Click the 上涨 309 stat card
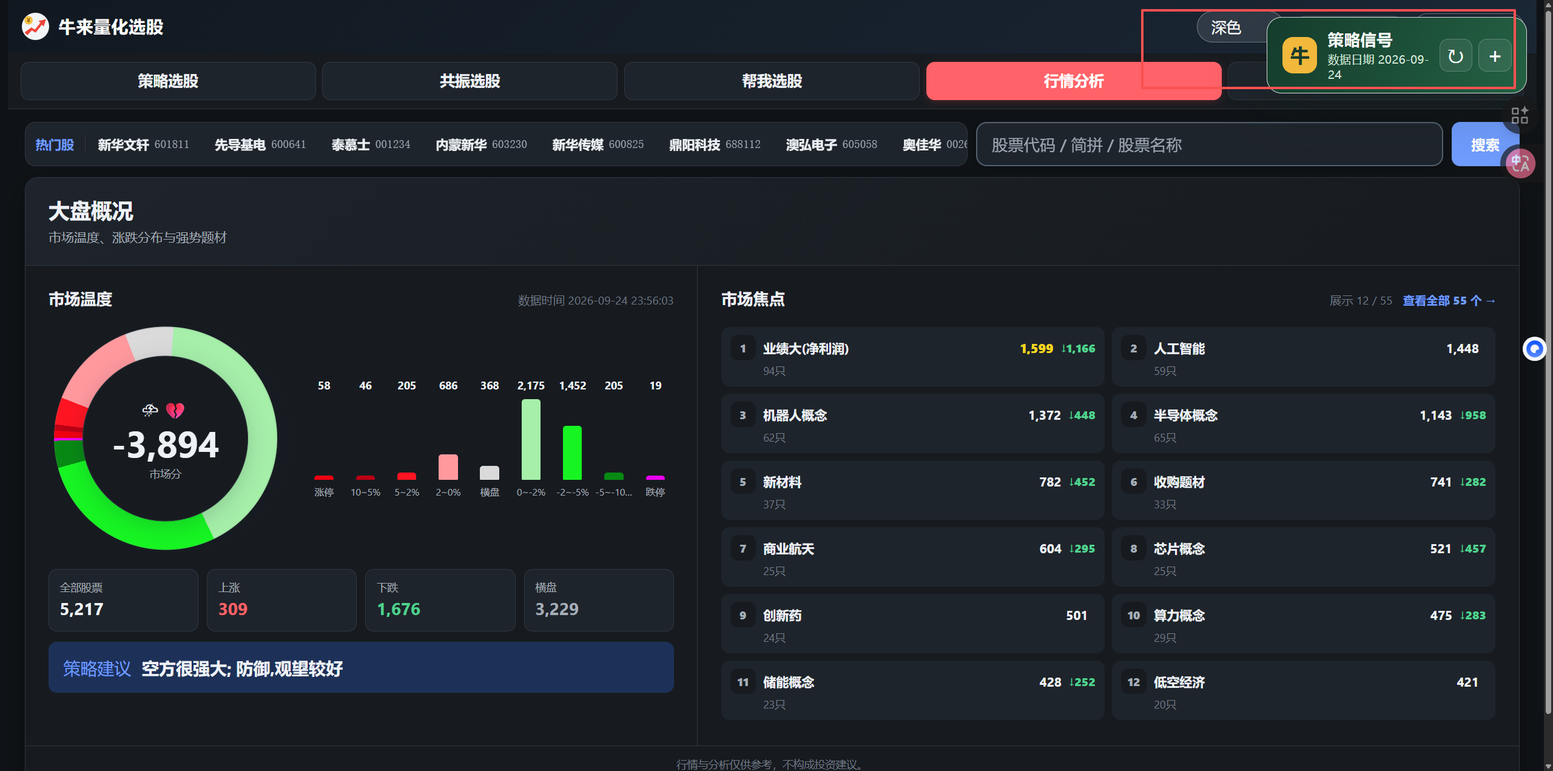Viewport: 1553px width, 771px height. (x=281, y=600)
